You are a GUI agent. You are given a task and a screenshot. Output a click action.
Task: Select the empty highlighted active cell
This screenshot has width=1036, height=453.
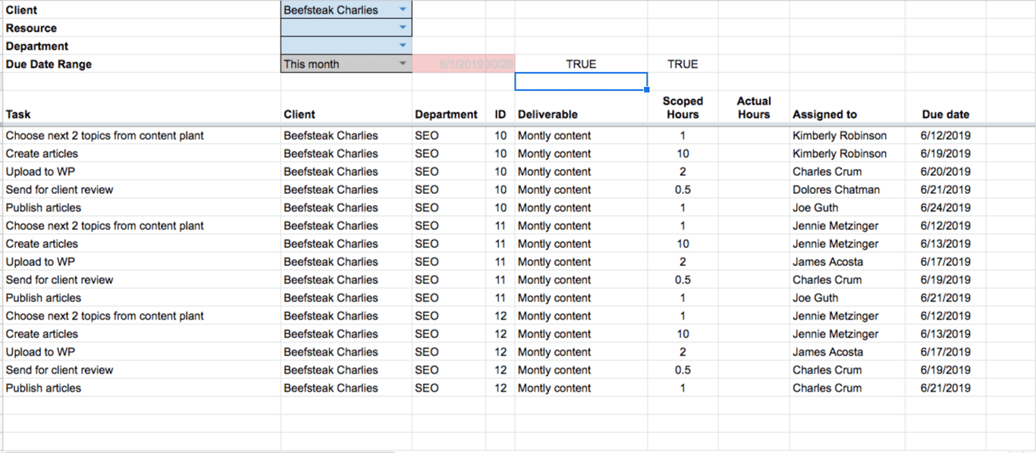click(581, 82)
